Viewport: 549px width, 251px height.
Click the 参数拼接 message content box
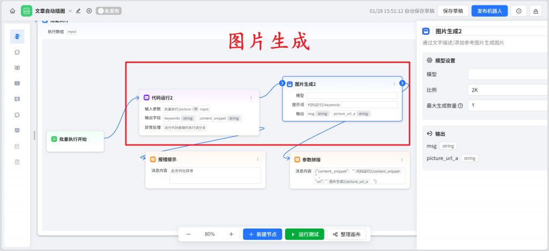(360, 176)
